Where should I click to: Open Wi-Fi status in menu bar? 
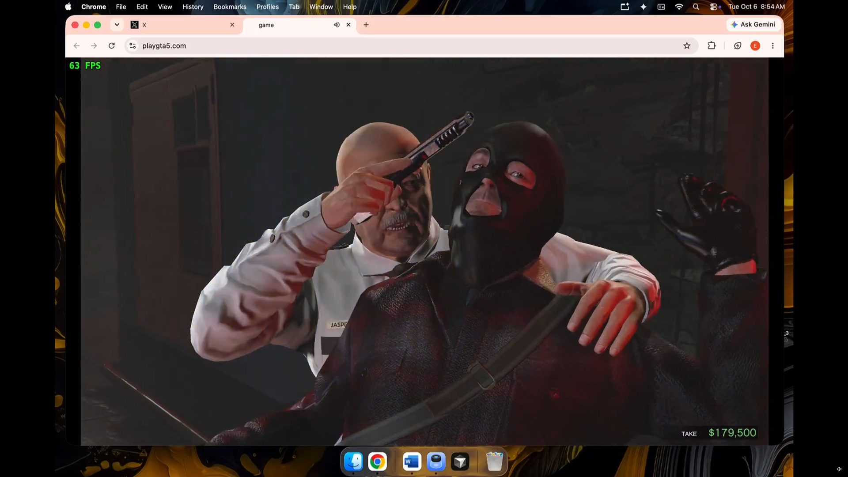click(679, 7)
